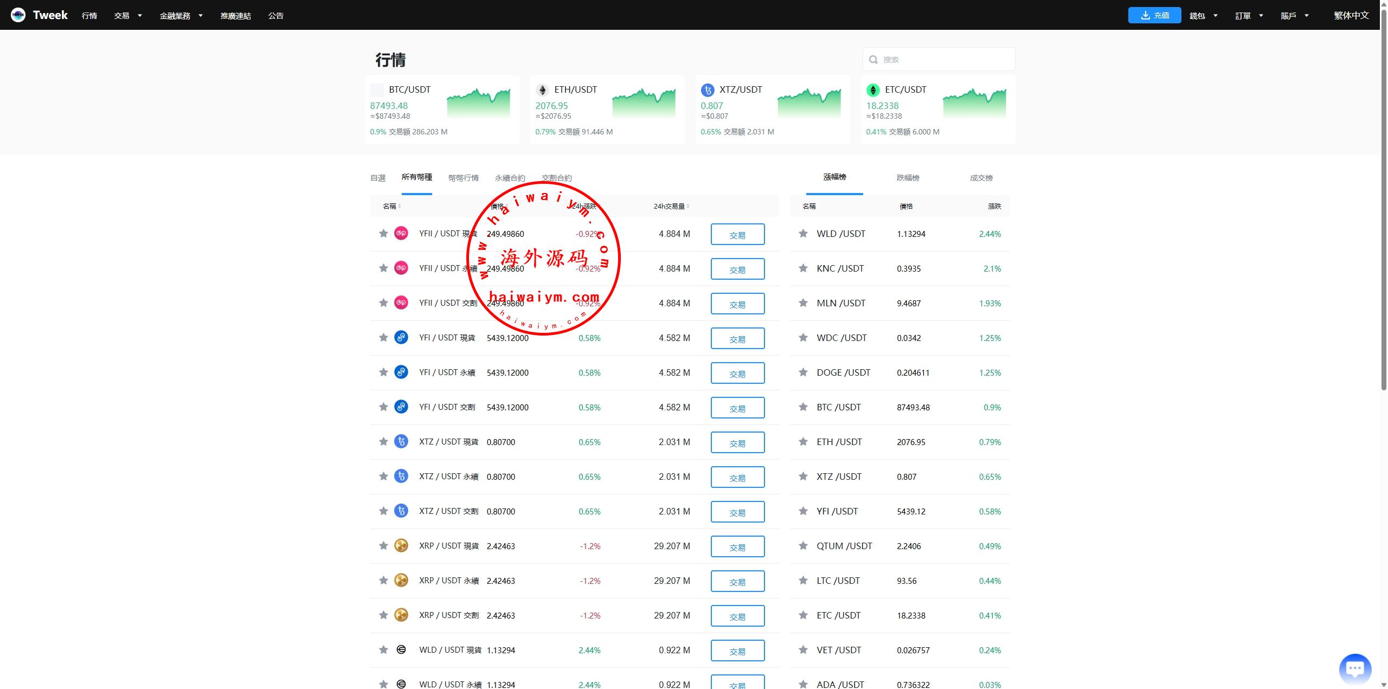Select the 永續合約 tab
Viewport: 1388px width, 689px height.
pyautogui.click(x=510, y=178)
